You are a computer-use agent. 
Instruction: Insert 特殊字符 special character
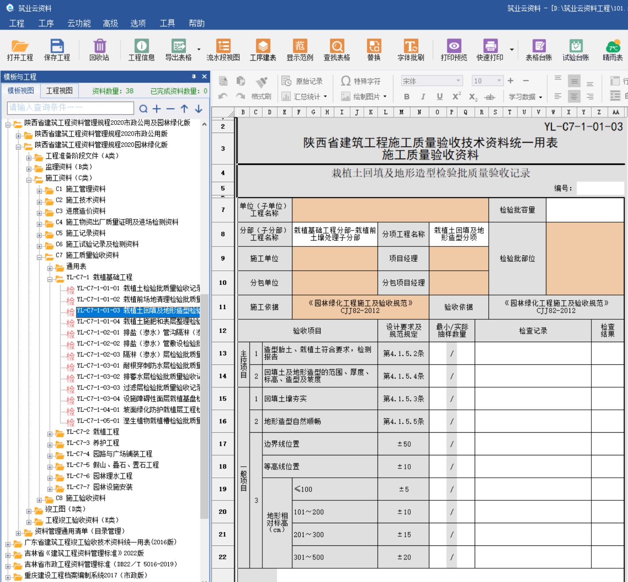[x=361, y=81]
